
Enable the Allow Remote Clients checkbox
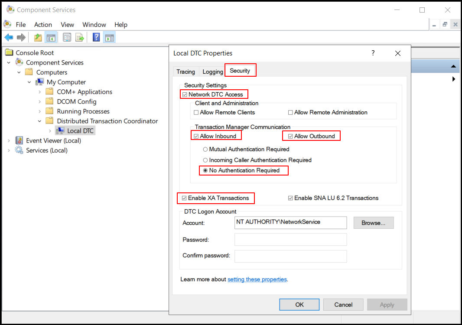(197, 113)
